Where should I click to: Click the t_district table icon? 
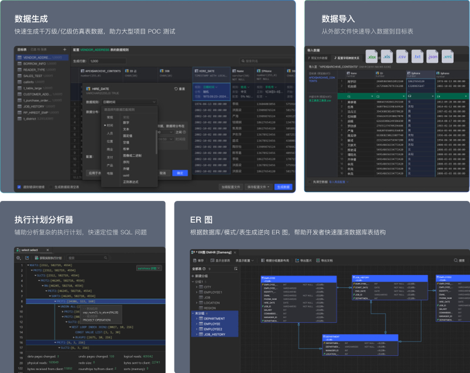coord(19,119)
